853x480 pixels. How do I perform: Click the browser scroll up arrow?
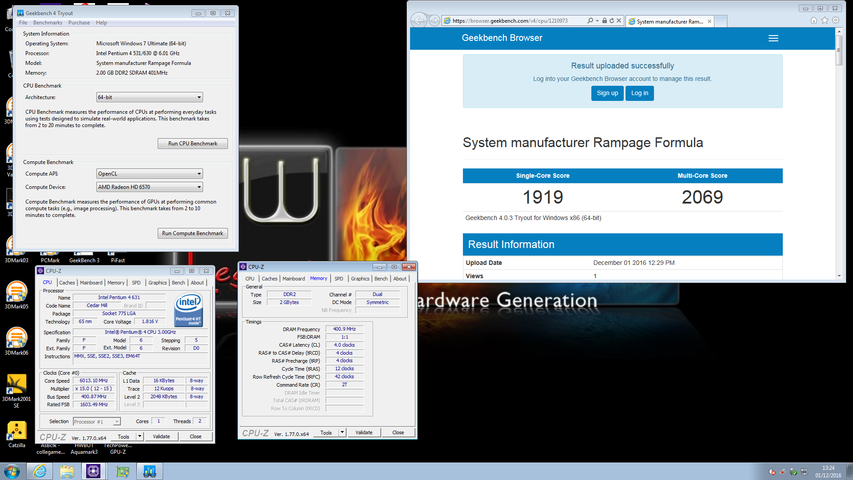tap(839, 31)
